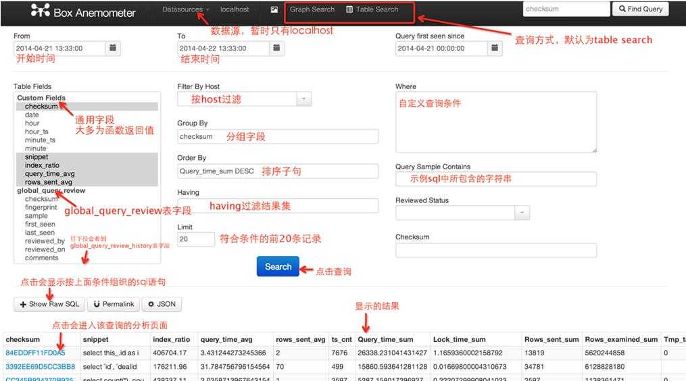This screenshot has height=381, width=686.
Task: Switch to Table Search
Action: pyautogui.click(x=372, y=9)
